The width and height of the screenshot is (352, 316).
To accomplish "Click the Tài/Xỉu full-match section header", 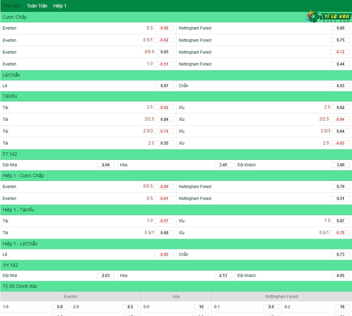I will [176, 96].
